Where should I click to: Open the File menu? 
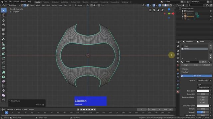click(6, 2)
